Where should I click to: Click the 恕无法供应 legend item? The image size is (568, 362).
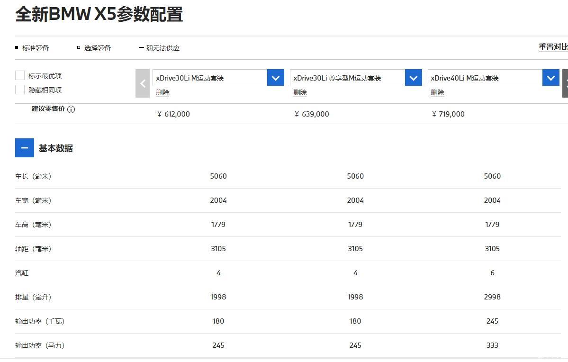click(159, 48)
